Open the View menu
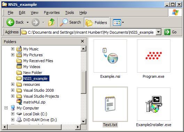Viewport: 184px width, 132px height. click(x=34, y=13)
